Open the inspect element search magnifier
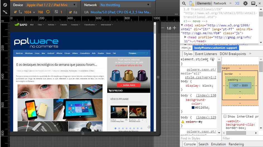The height and width of the screenshot is (147, 263). 184,3
